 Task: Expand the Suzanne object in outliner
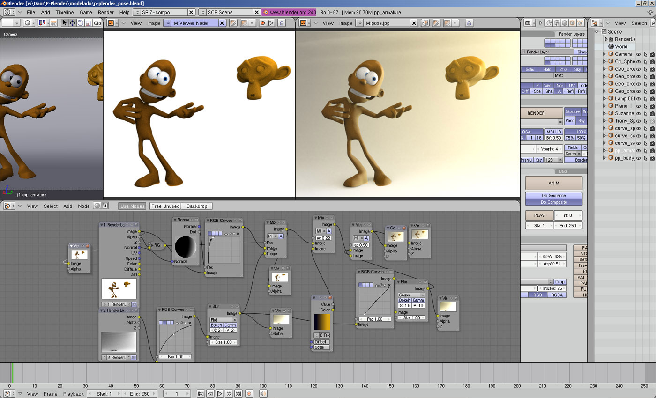[604, 113]
